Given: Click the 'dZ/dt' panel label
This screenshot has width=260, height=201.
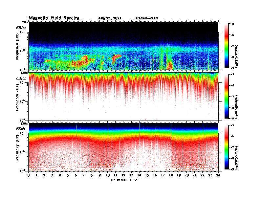Looking at the screenshot, I should 21,129.
